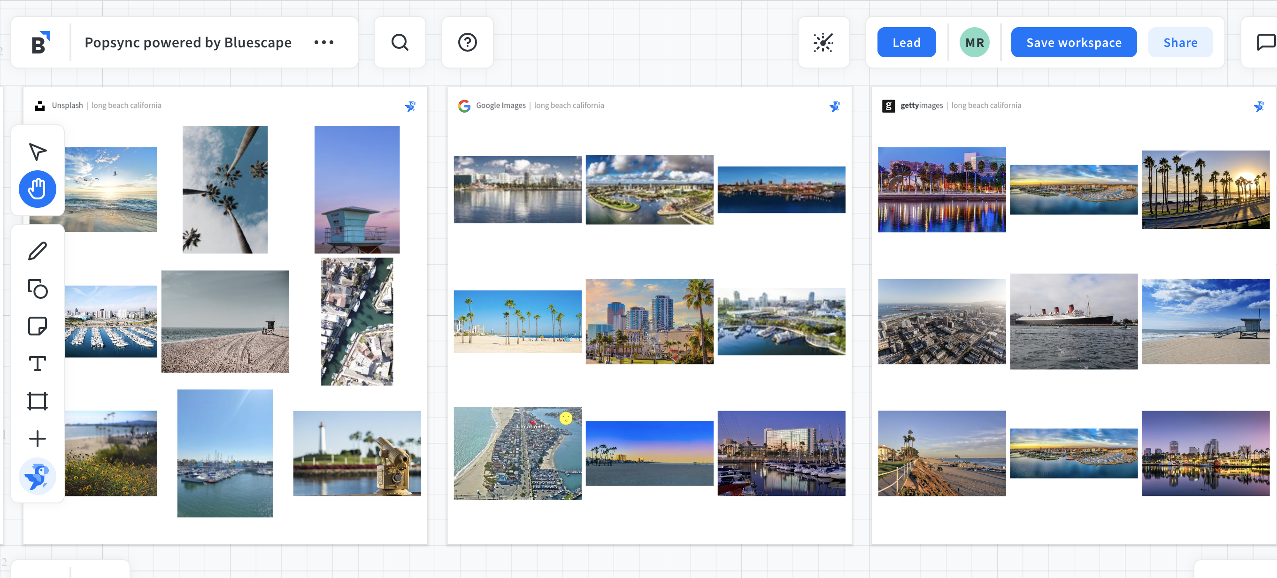The width and height of the screenshot is (1277, 578).
Task: Select the hand pan tool
Action: coord(37,189)
